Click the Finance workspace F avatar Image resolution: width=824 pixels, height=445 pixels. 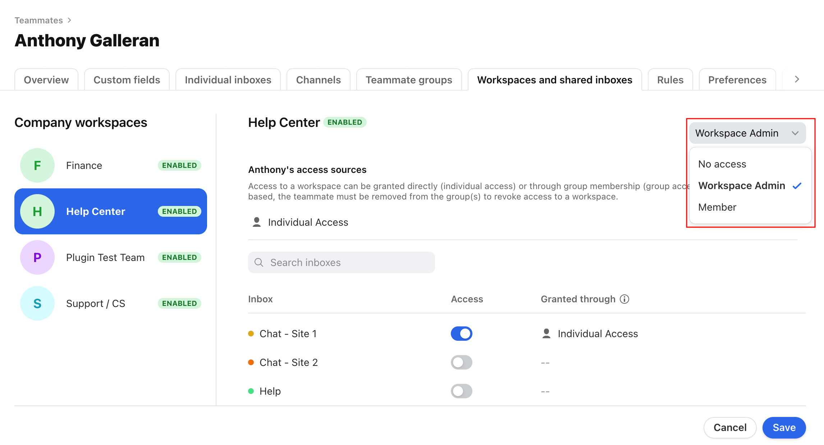pyautogui.click(x=37, y=165)
